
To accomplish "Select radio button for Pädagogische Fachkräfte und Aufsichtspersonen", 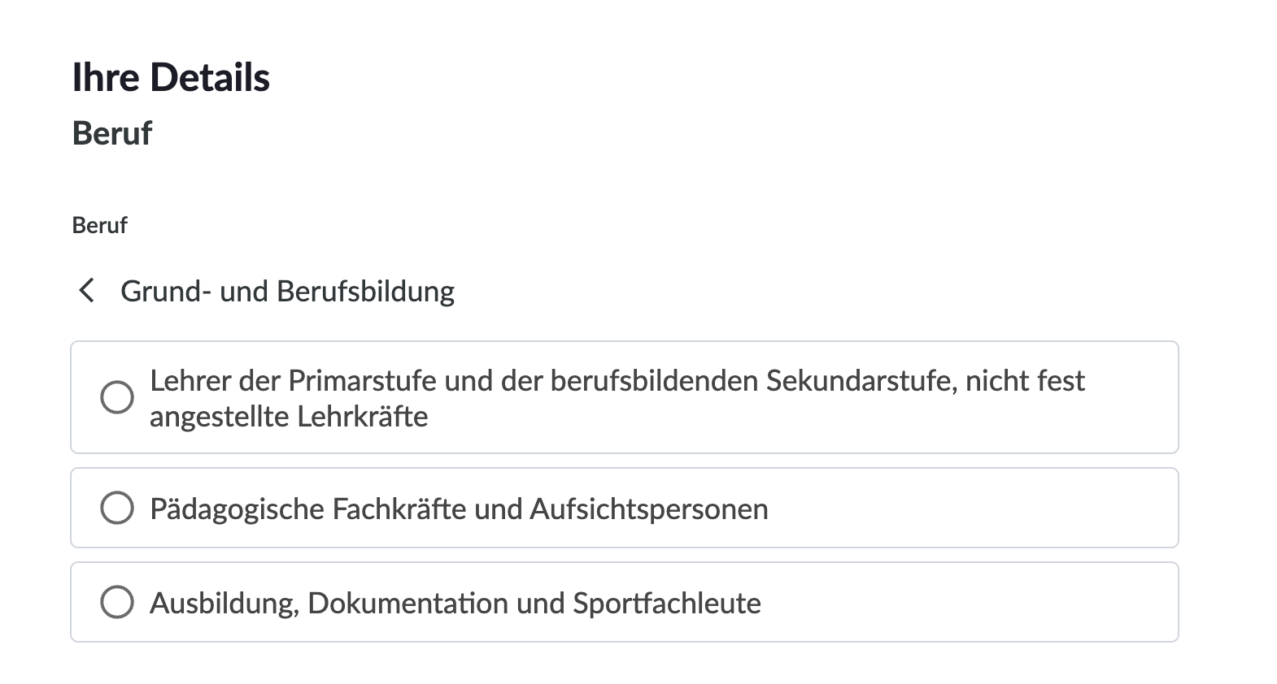I will (116, 508).
